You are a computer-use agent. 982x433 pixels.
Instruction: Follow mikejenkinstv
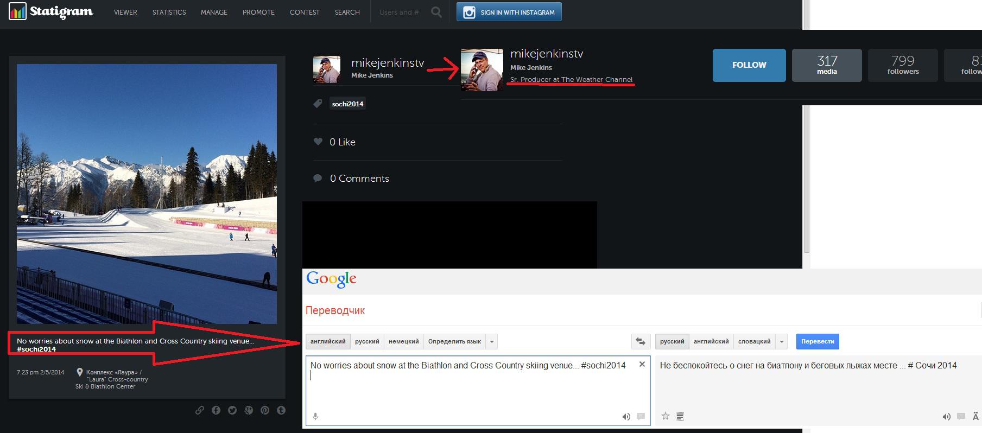(749, 65)
